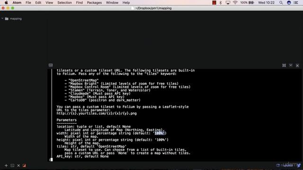Open the Packages menu
Image resolution: width=303 pixels, height=170 pixels.
pos(94,3)
